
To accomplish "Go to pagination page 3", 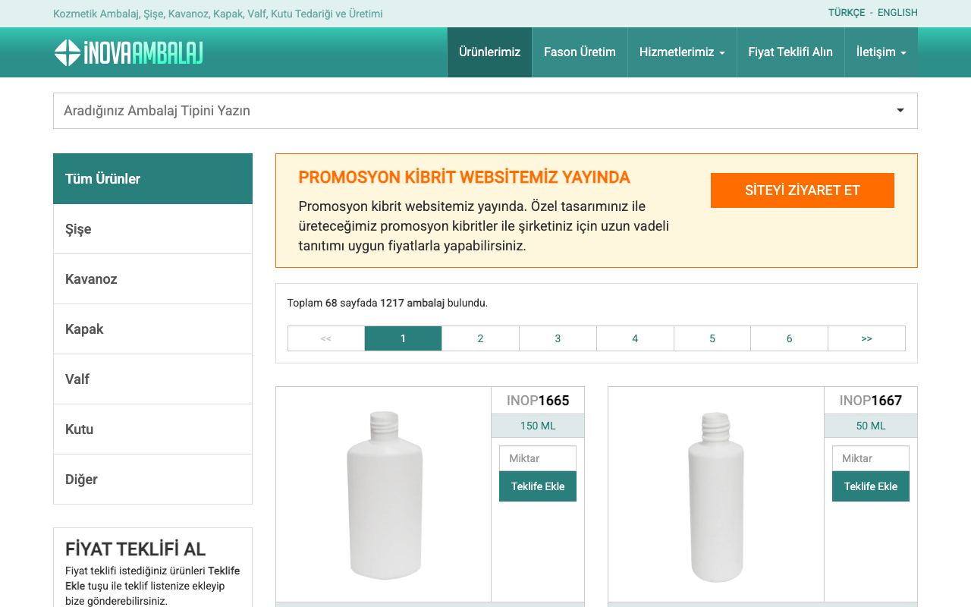I will [x=558, y=338].
